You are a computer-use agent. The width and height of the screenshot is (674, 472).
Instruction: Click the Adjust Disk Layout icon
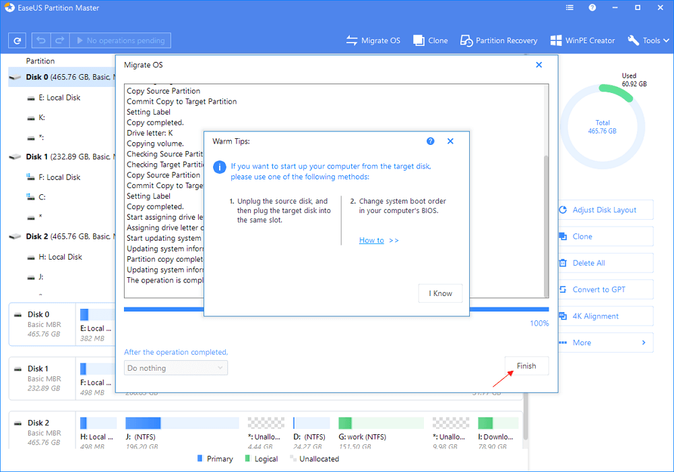(563, 210)
